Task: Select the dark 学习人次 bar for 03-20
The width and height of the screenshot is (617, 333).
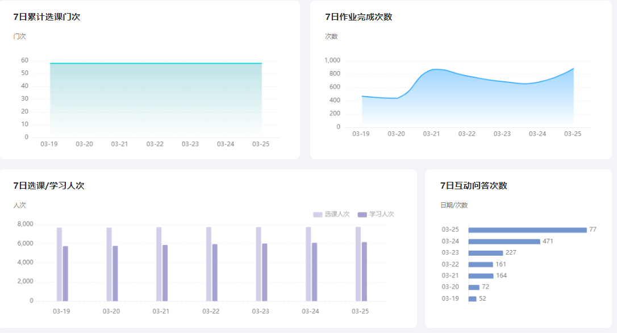Action: click(115, 273)
